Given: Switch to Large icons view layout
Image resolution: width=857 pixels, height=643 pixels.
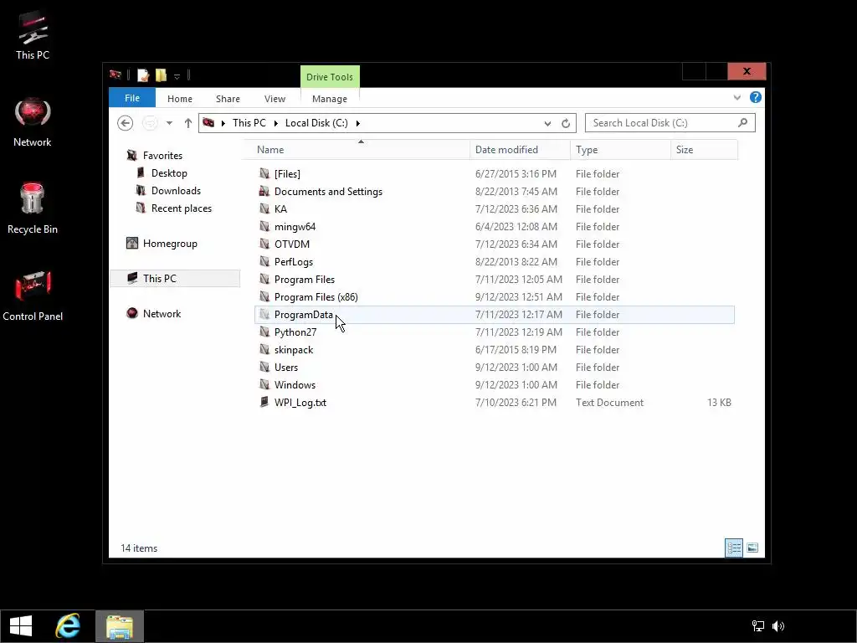Looking at the screenshot, I should click(x=752, y=548).
